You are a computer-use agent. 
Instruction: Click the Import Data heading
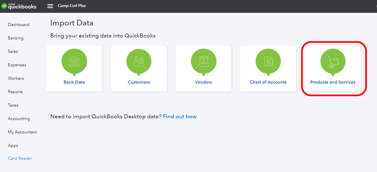[72, 23]
